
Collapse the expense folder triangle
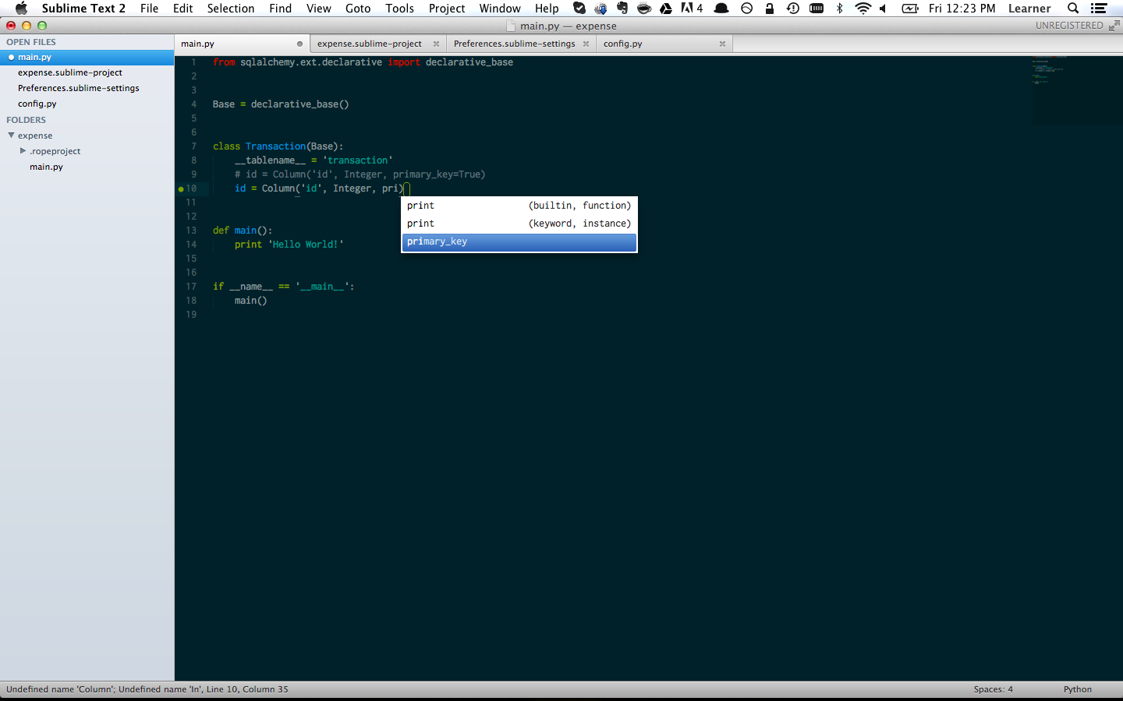11,136
